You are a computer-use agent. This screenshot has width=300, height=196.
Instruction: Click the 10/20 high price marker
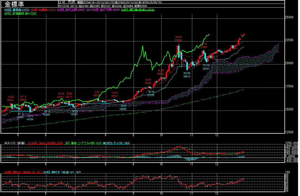pyautogui.click(x=178, y=39)
